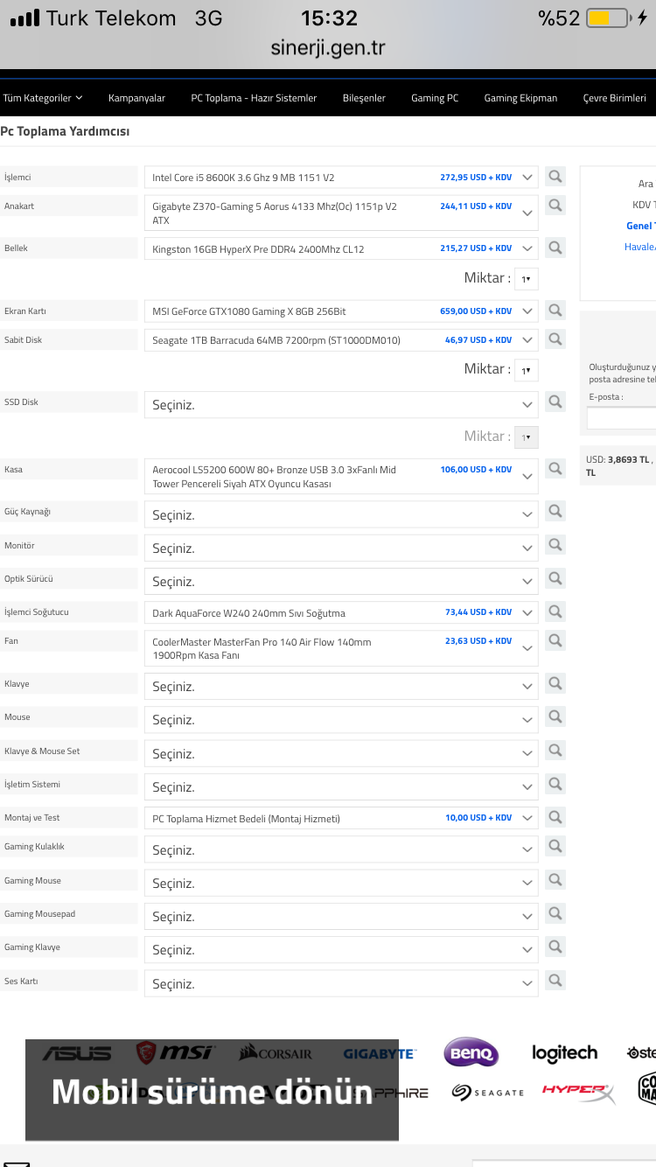Viewport: 656px width, 1167px height.
Task: Click the Gigabyte brand logo
Action: point(380,1054)
